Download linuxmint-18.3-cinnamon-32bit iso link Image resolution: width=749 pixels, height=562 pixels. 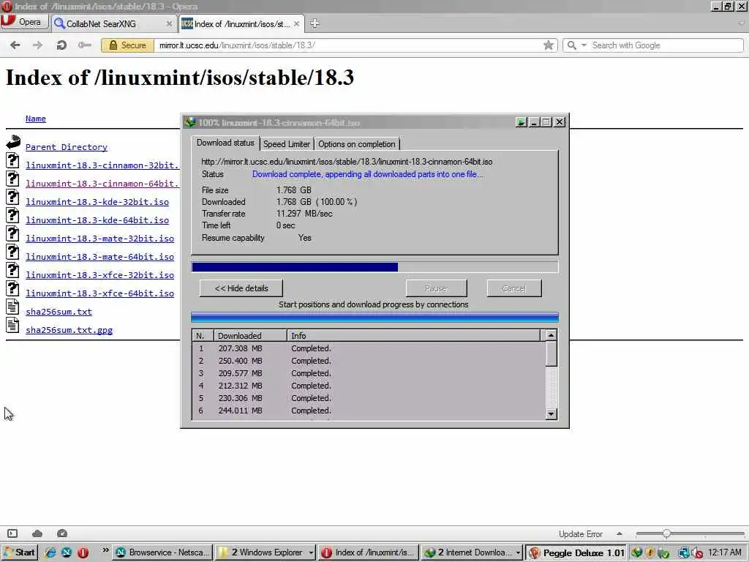point(102,165)
